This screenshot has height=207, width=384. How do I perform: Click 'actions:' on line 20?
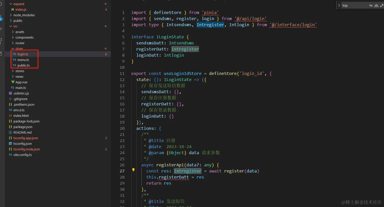(x=146, y=128)
